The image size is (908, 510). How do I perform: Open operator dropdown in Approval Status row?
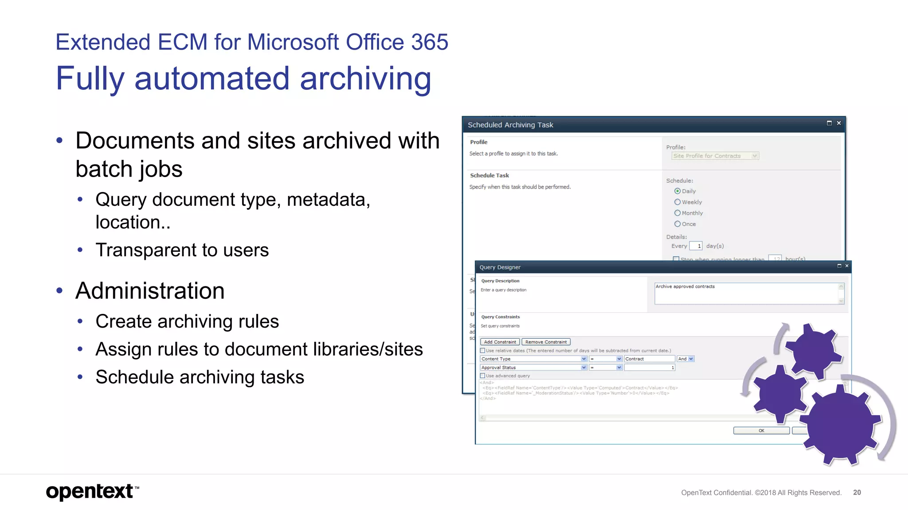click(619, 367)
